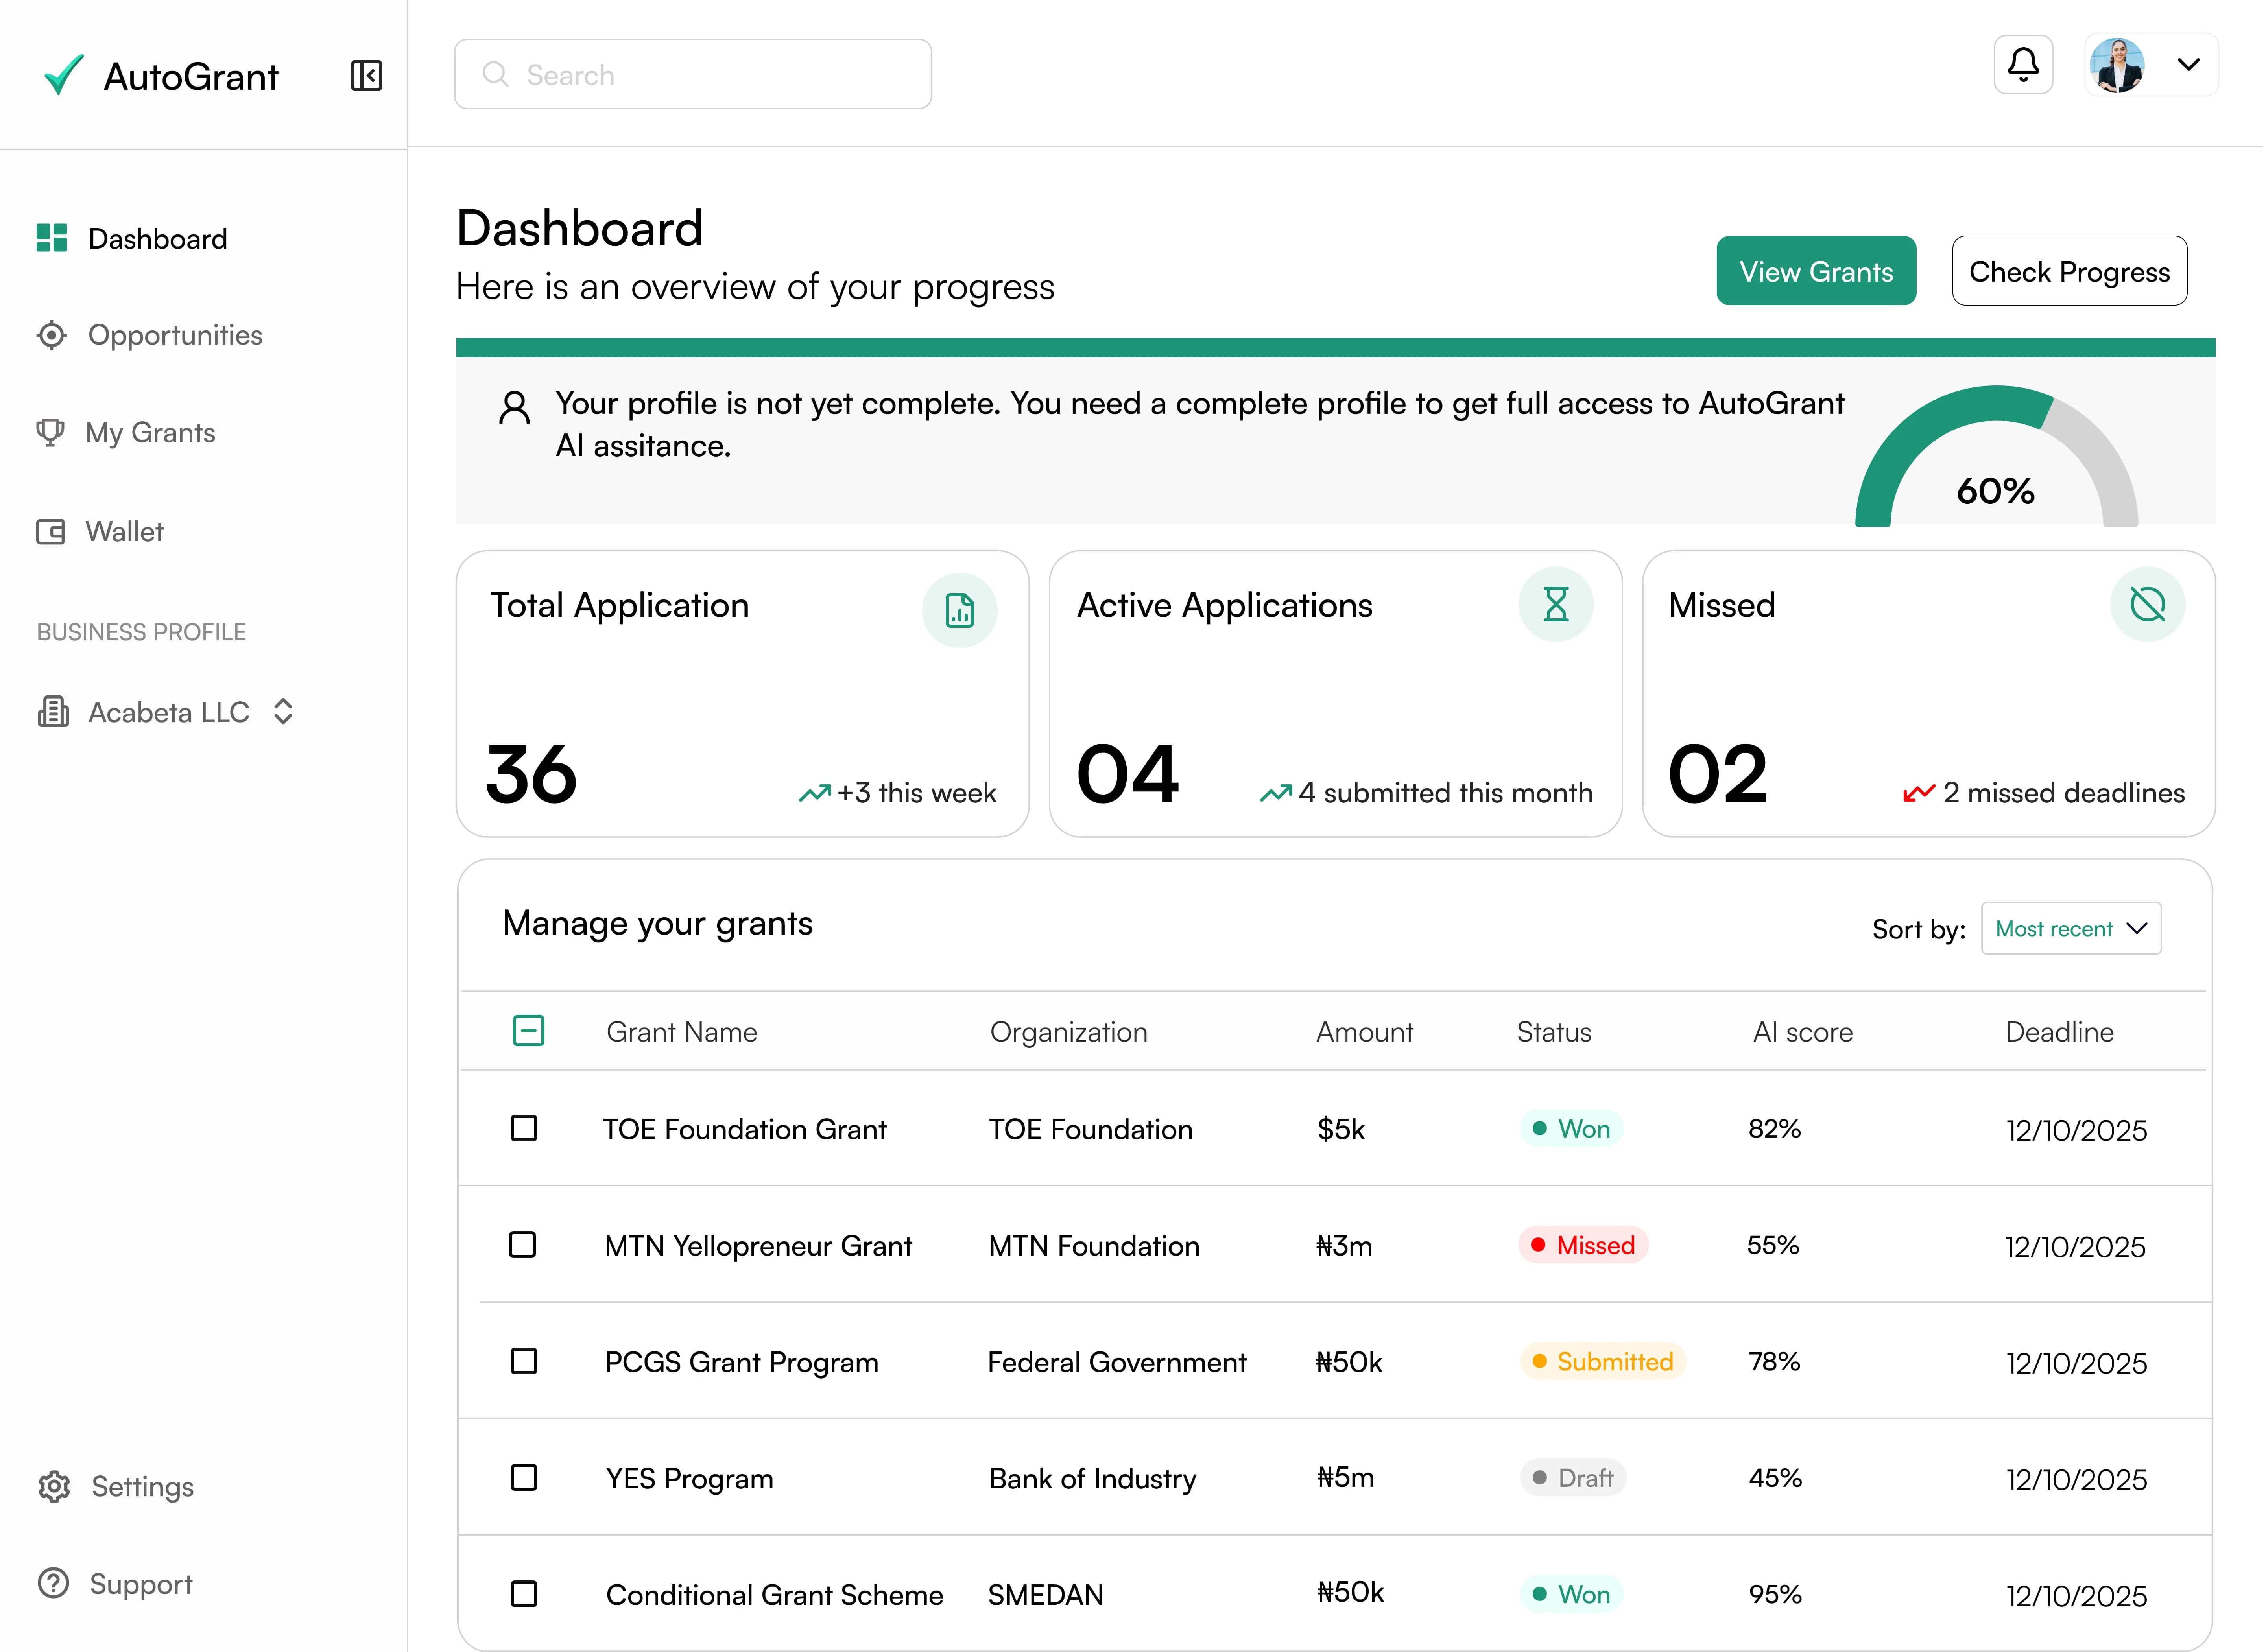Click the ₦3m amount cell
The height and width of the screenshot is (1652, 2266).
[1344, 1246]
